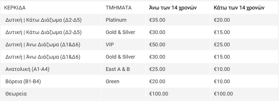Select the VIP section cell
279x101 pixels.
point(110,45)
